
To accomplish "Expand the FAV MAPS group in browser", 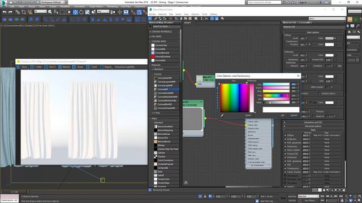I will (164, 36).
